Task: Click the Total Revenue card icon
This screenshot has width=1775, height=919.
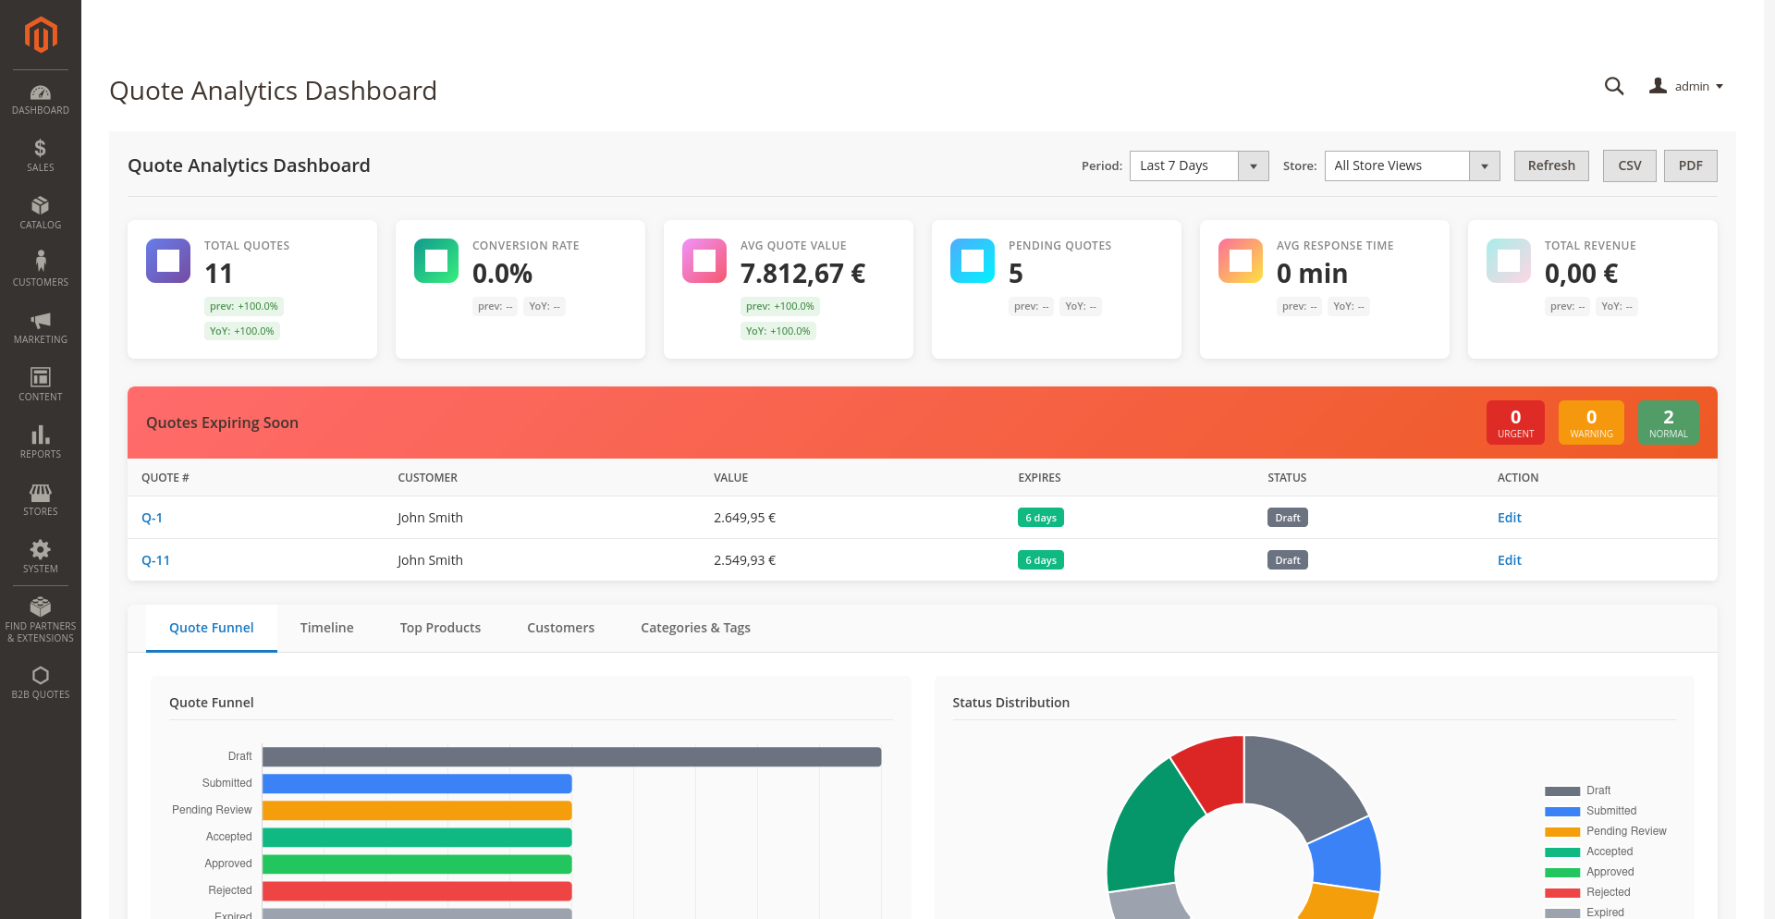Action: pyautogui.click(x=1509, y=261)
